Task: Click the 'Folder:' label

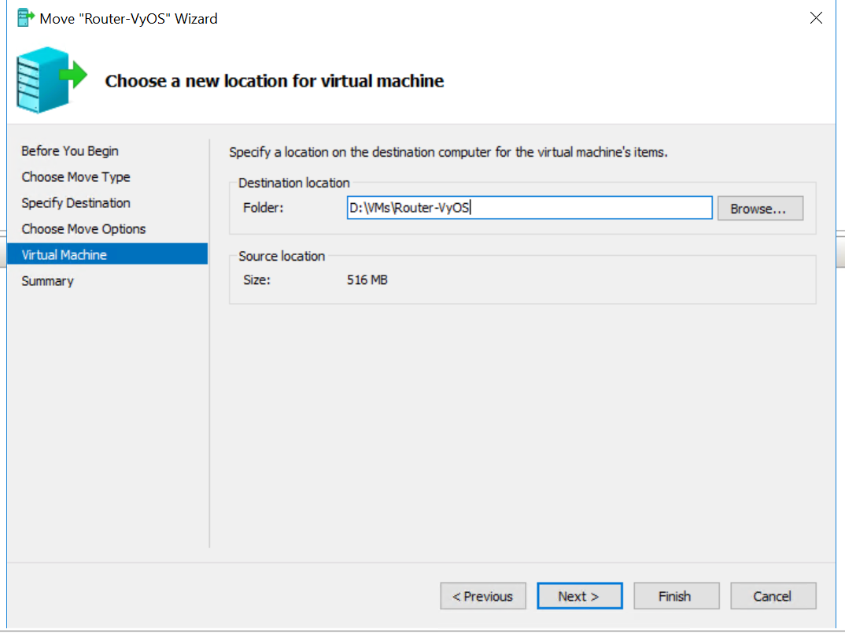Action: (x=263, y=208)
